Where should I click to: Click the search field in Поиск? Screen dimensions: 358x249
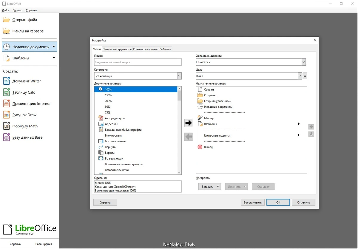138,62
